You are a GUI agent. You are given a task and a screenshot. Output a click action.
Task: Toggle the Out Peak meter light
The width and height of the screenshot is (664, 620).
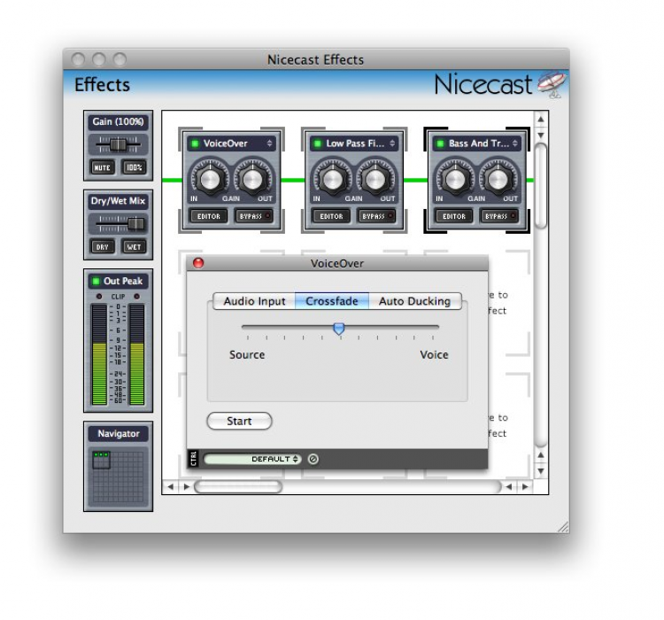[x=96, y=281]
